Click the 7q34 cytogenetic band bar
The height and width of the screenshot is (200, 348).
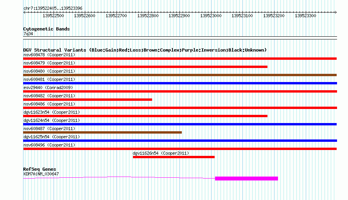(180, 38)
